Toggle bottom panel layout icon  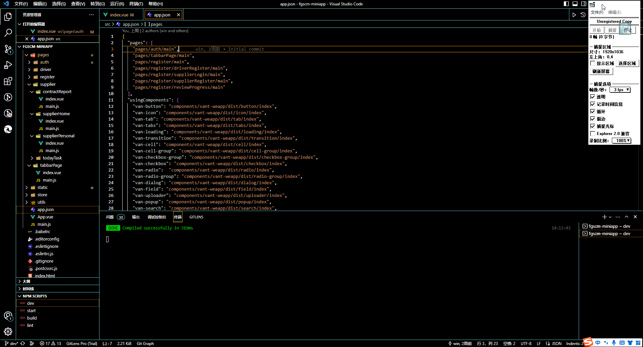pyautogui.click(x=575, y=4)
